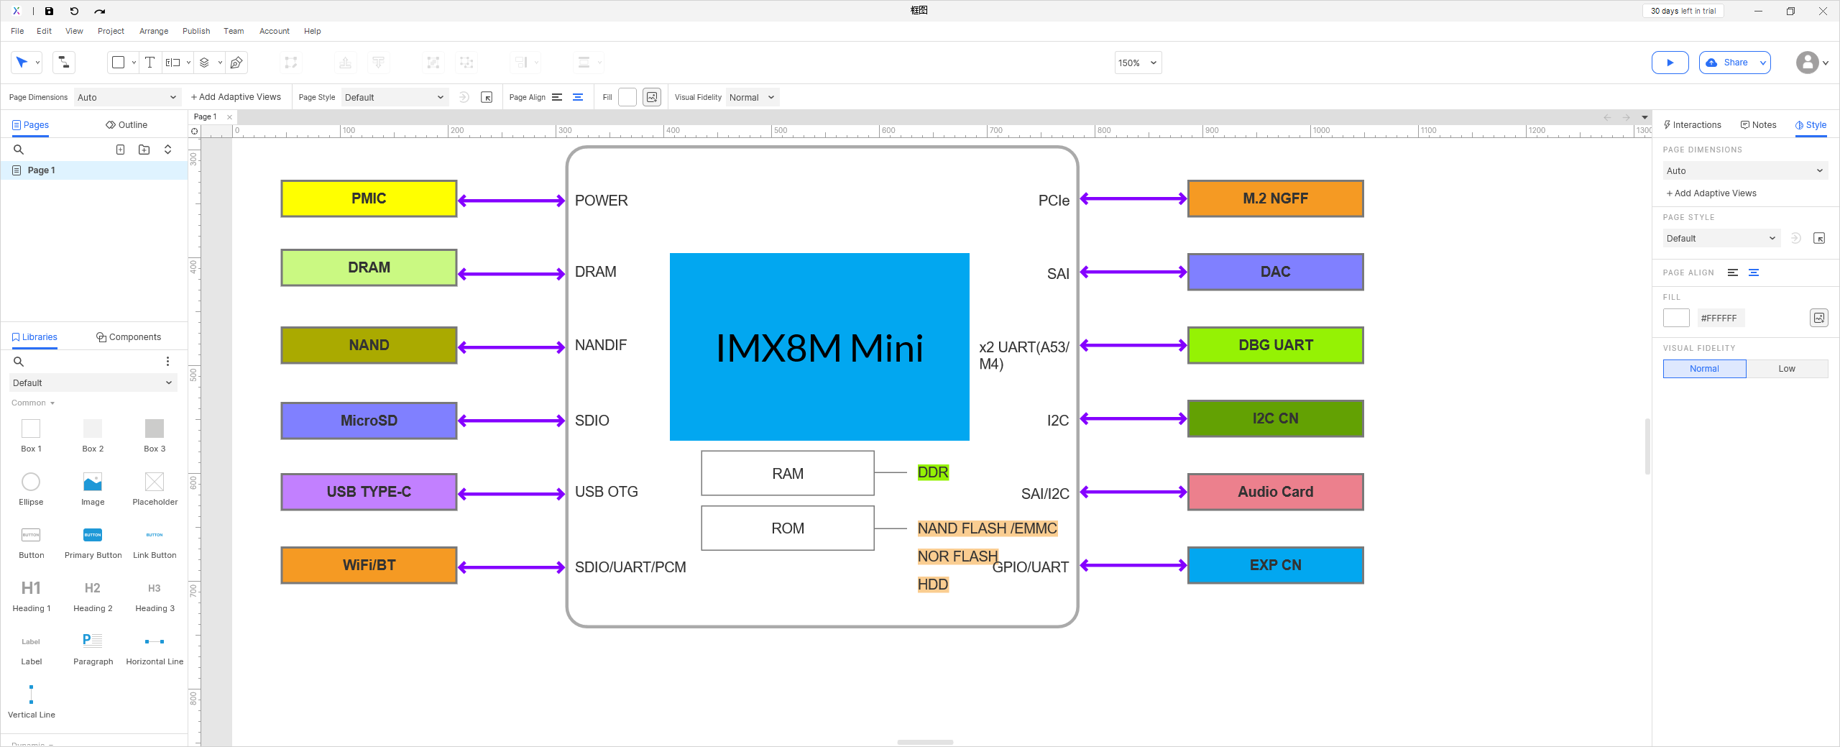
Task: Open Manage Page Styles in the top style bar
Action: (x=487, y=97)
